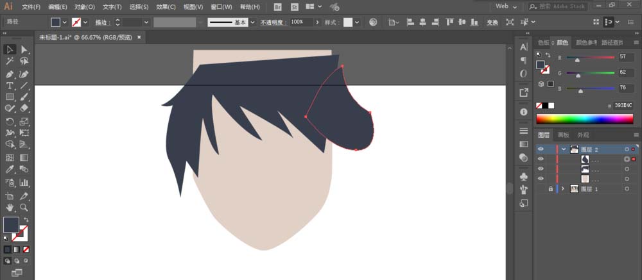Select the Eraser tool
This screenshot has height=280, width=642.
pyautogui.click(x=24, y=108)
